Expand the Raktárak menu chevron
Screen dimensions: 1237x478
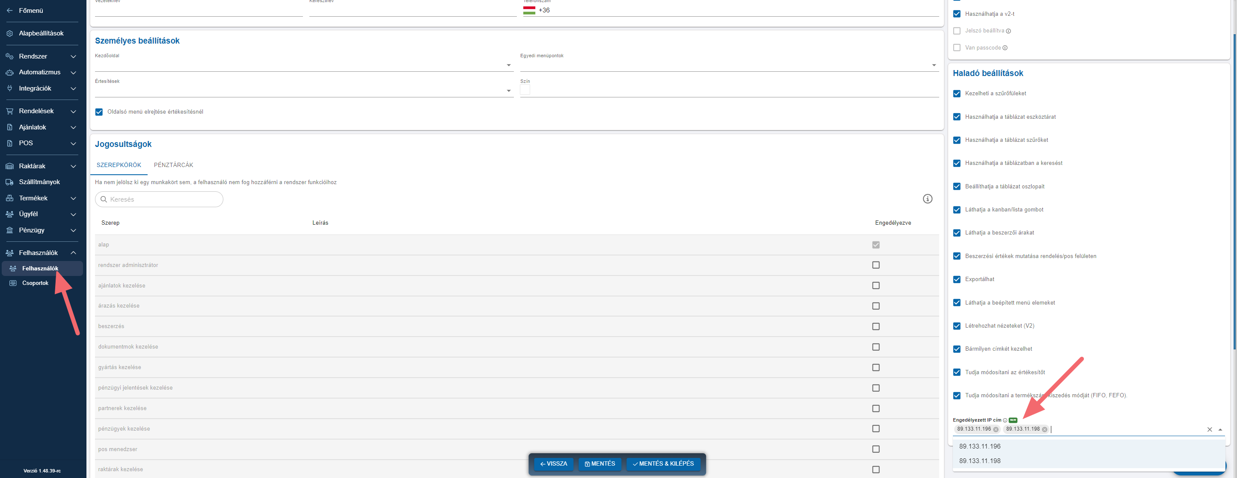74,166
